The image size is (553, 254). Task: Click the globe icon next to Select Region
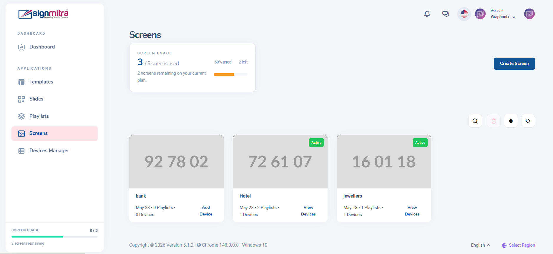tap(504, 245)
